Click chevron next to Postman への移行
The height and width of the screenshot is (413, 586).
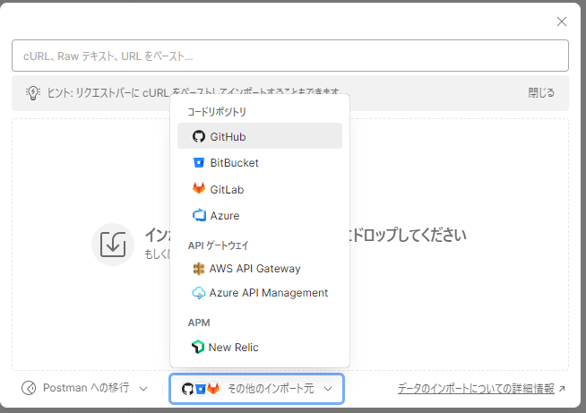(143, 389)
